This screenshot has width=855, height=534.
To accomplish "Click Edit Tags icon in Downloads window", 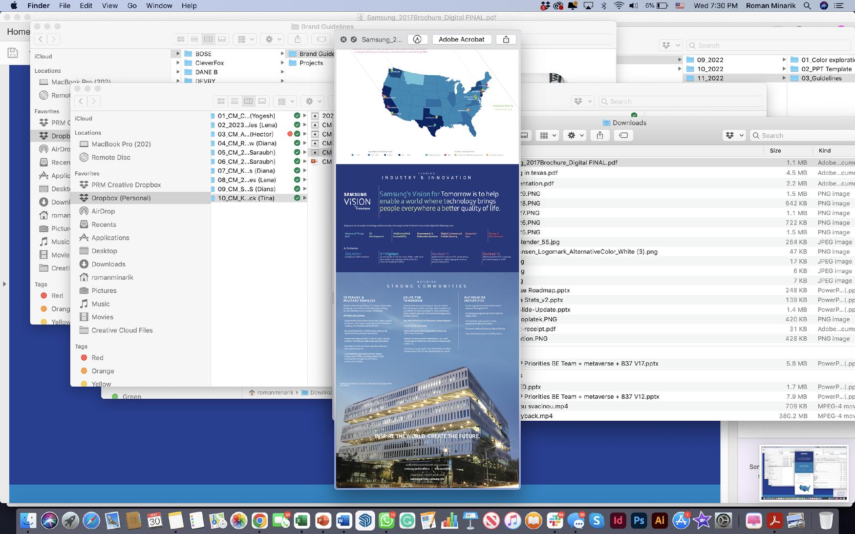I will [623, 136].
